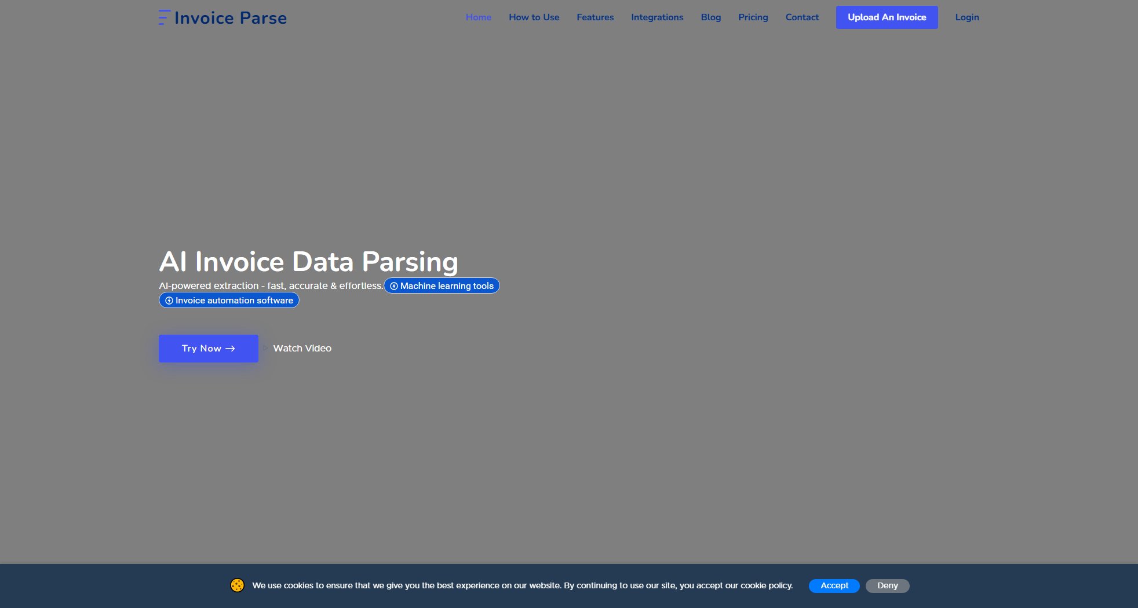The width and height of the screenshot is (1138, 608).
Task: Click the Login link
Action: pos(966,17)
